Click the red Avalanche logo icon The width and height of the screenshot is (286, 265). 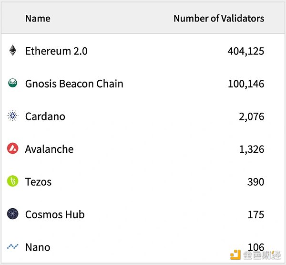point(13,148)
